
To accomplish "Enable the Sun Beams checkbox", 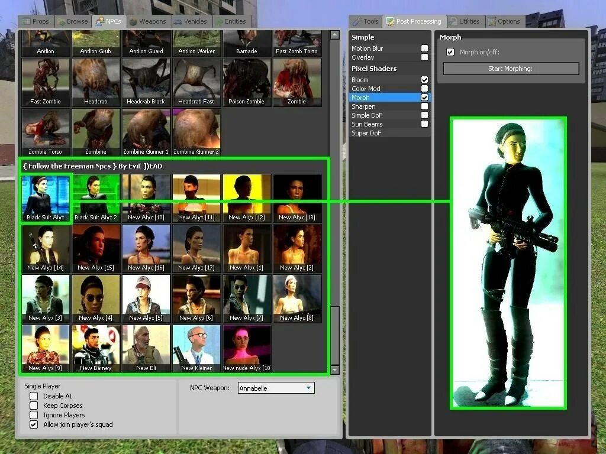I will 424,124.
